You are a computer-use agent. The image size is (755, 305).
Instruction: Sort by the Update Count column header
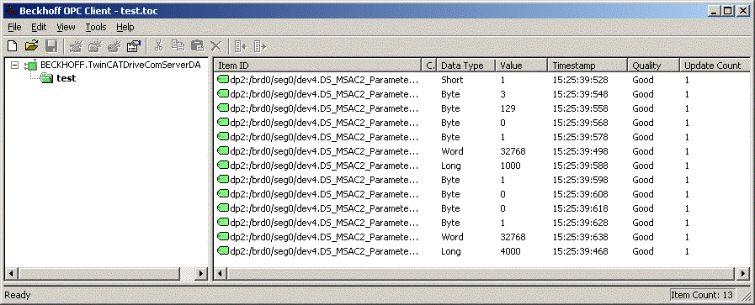coord(715,66)
